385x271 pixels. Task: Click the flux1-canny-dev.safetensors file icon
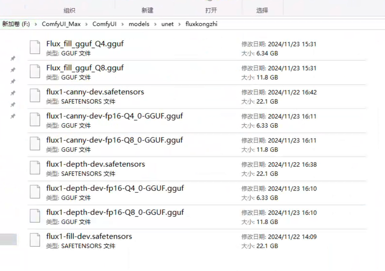click(35, 96)
